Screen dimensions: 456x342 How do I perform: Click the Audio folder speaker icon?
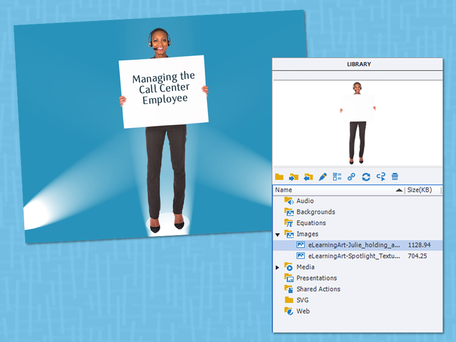[x=289, y=200]
